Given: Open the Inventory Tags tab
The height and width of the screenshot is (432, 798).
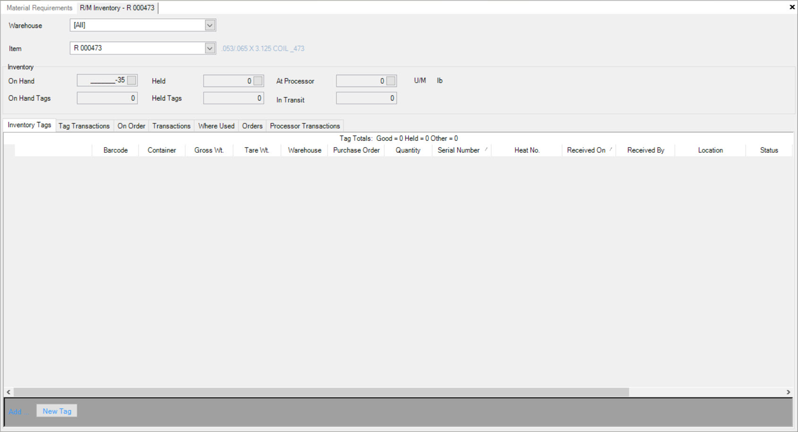Looking at the screenshot, I should tap(29, 125).
